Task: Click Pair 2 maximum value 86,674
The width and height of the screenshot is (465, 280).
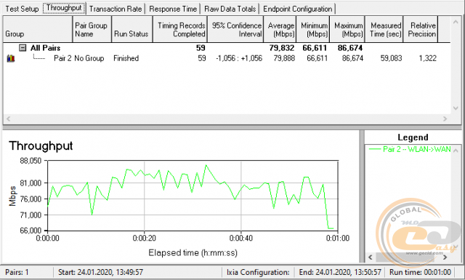Action: [x=352, y=58]
